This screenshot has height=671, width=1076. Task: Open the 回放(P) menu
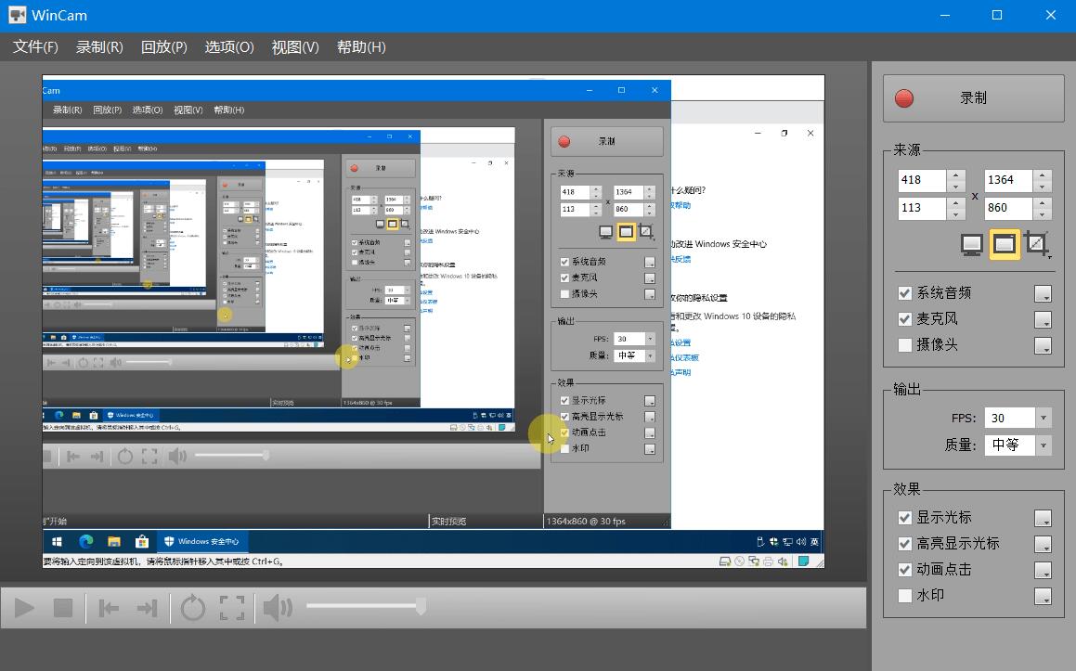pos(164,46)
